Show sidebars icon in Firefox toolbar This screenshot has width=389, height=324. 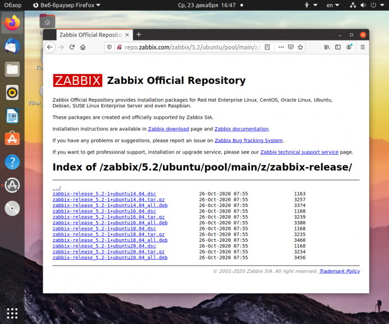[x=338, y=47]
